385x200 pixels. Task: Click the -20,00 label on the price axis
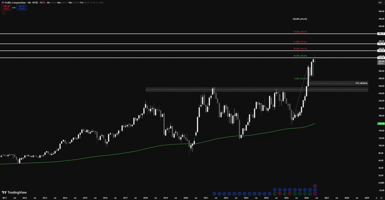[x=381, y=190]
